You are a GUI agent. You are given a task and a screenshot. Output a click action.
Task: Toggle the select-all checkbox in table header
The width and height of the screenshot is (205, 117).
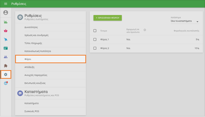point(95,31)
